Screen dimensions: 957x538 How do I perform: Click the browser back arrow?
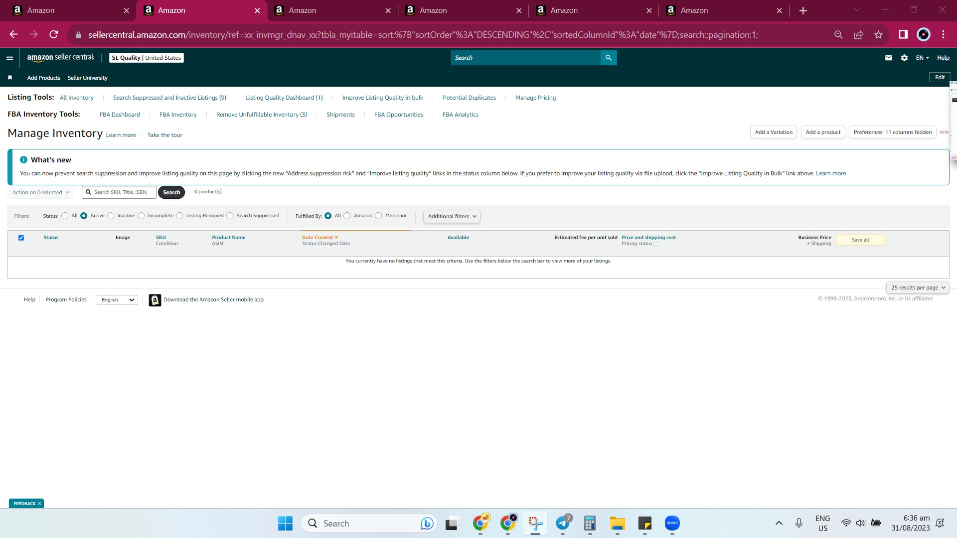(14, 34)
